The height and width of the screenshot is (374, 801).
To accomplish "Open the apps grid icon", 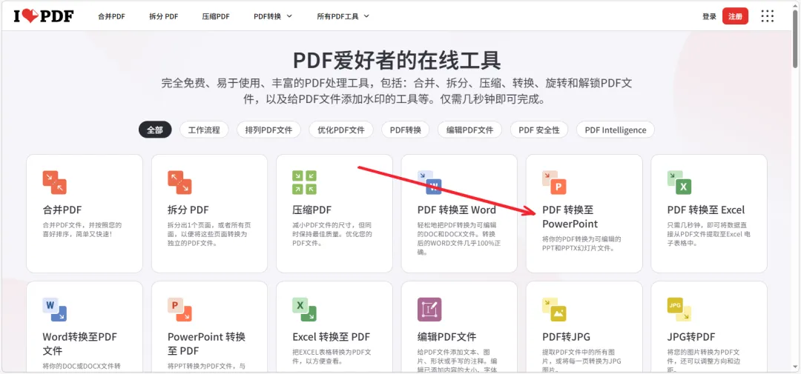I will point(768,16).
